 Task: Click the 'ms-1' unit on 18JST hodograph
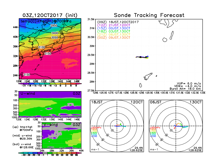(x=95, y=150)
